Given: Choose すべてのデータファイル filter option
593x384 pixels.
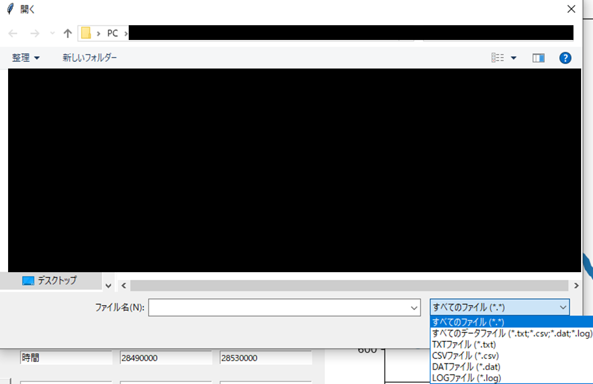Looking at the screenshot, I should click(511, 333).
